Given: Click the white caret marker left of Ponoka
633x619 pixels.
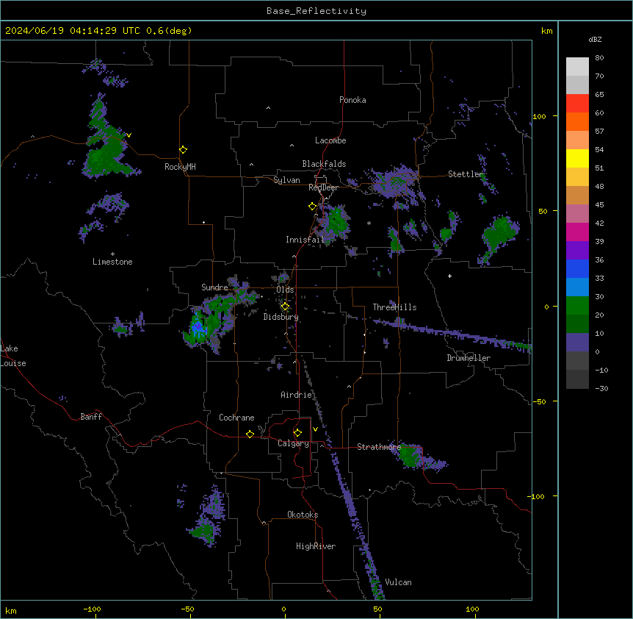Looking at the screenshot, I should [268, 108].
